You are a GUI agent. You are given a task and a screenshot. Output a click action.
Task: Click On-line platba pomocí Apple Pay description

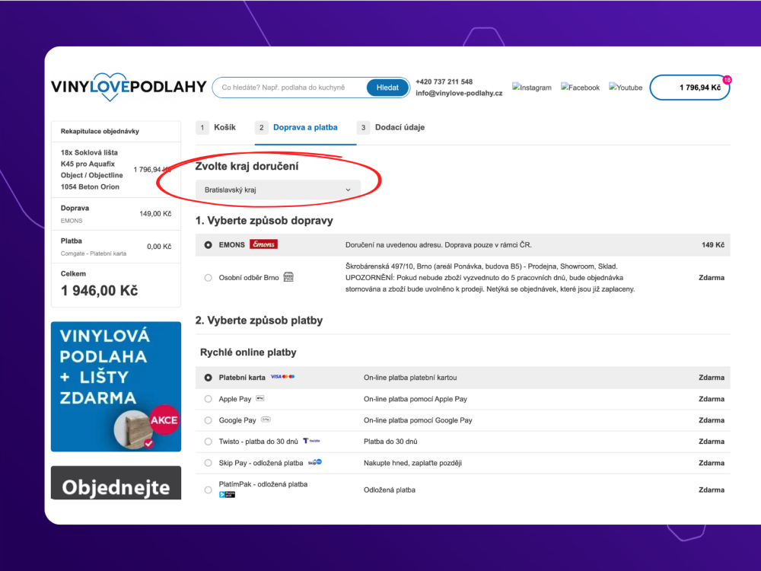[x=416, y=399]
